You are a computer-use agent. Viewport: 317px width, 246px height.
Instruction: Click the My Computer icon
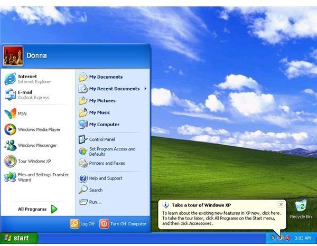point(83,124)
